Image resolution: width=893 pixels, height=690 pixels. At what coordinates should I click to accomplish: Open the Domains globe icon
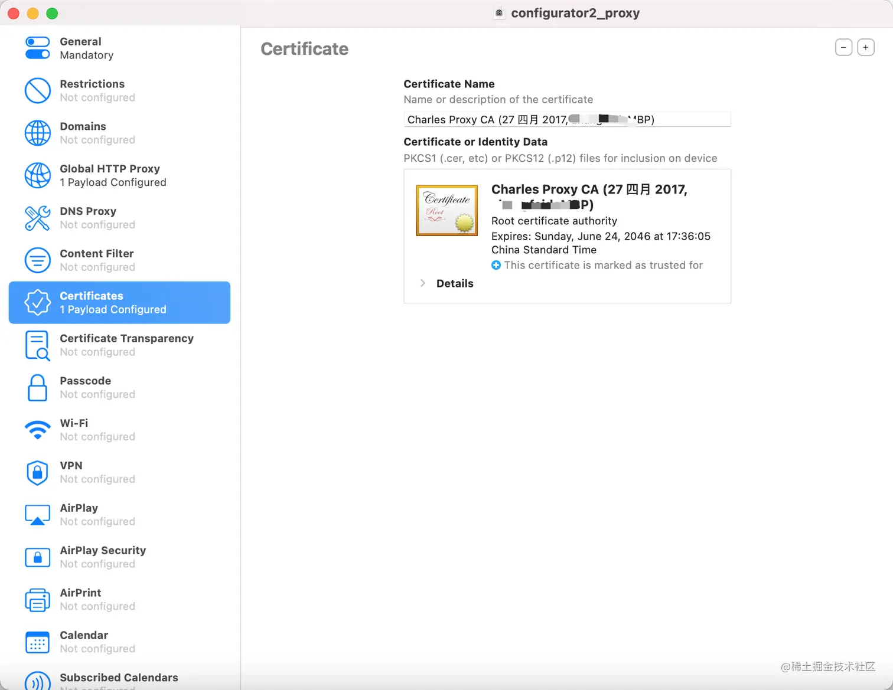point(37,133)
